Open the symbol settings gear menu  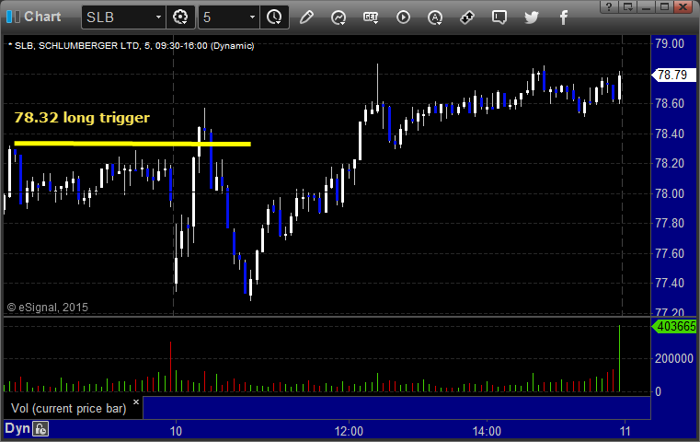point(180,17)
